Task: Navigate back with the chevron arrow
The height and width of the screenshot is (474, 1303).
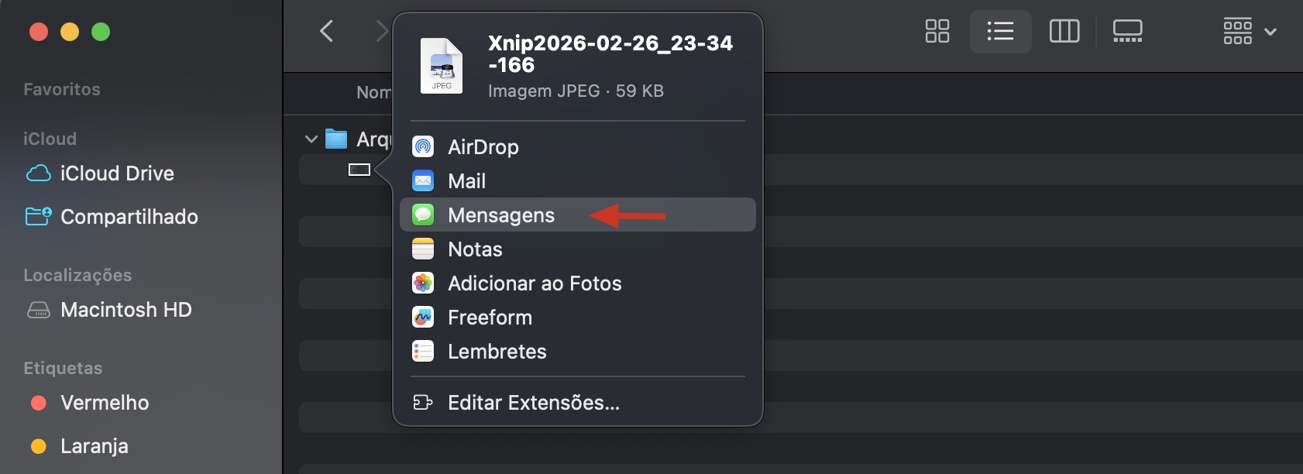Action: [x=326, y=31]
